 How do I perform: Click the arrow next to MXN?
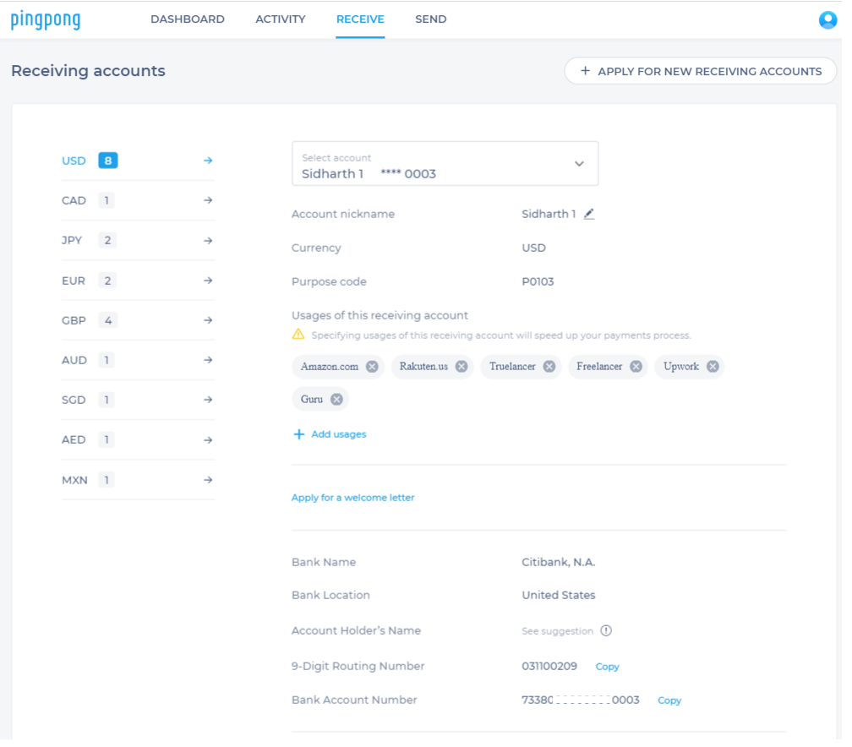pos(208,480)
